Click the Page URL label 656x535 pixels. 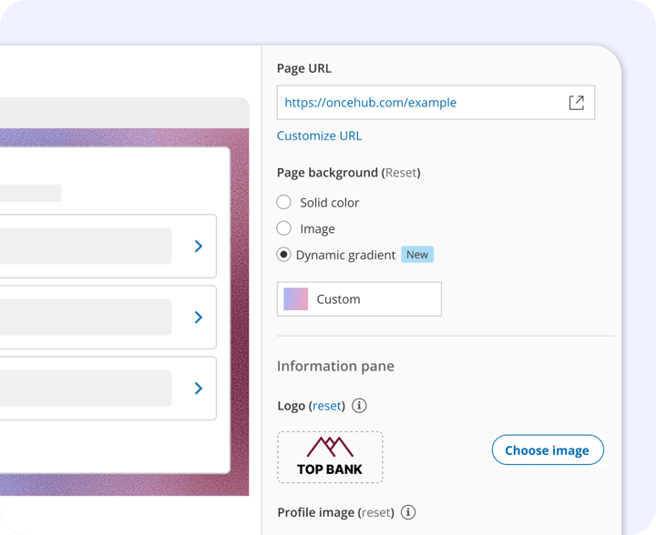304,68
